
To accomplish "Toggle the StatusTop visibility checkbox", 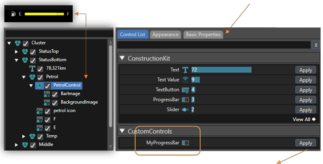I will pyautogui.click(x=33, y=52).
